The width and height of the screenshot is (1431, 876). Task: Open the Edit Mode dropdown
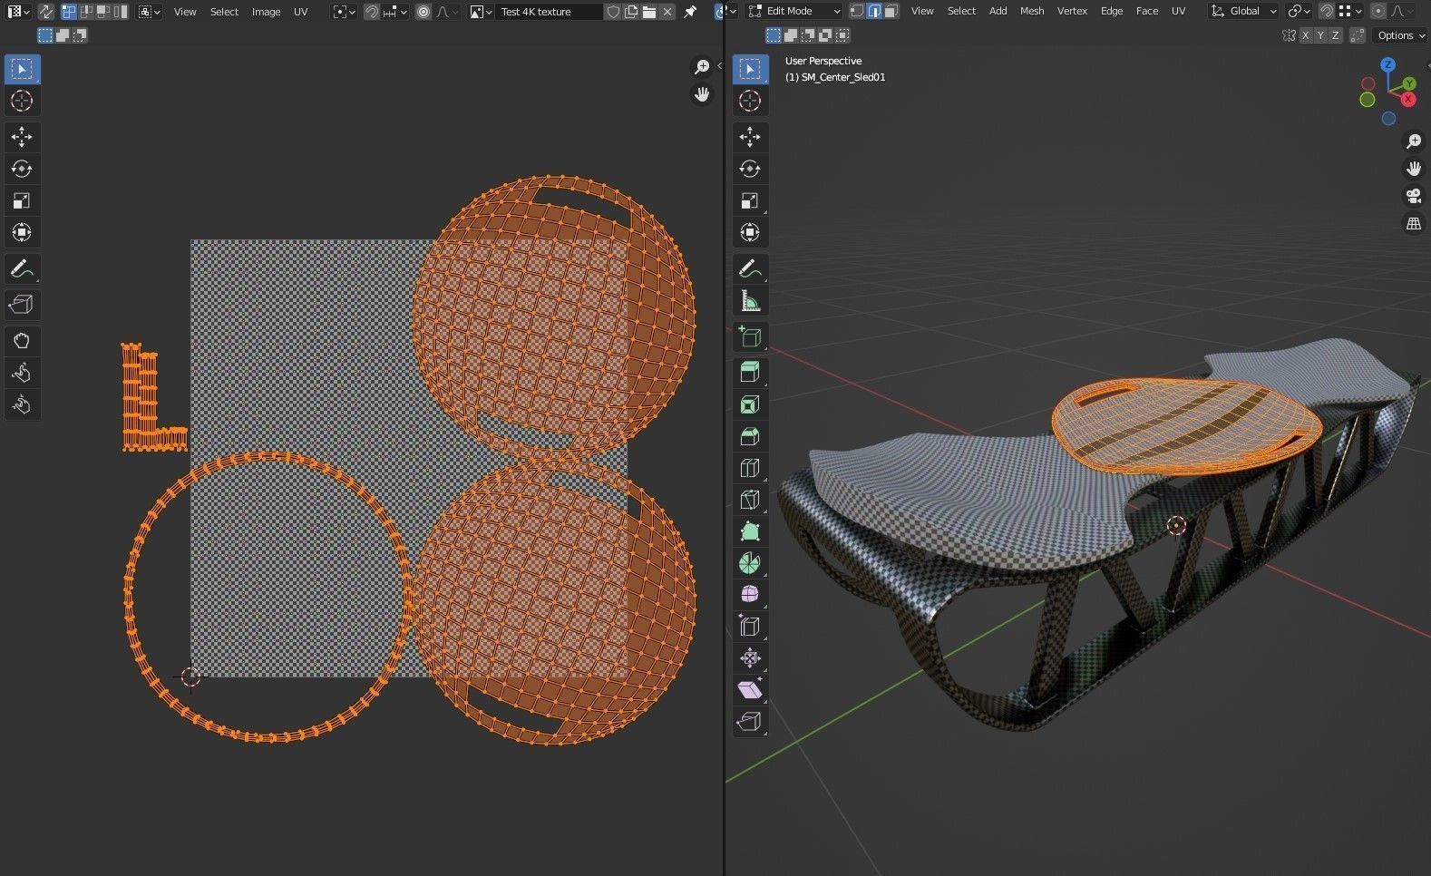[795, 11]
